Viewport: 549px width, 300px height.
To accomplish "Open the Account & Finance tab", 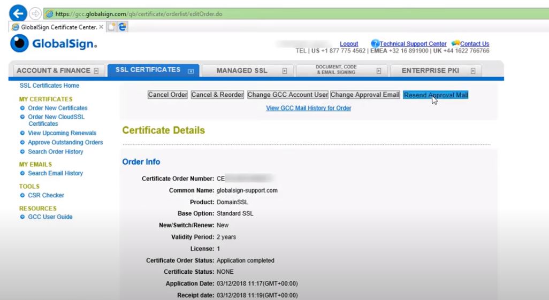I will 58,71.
